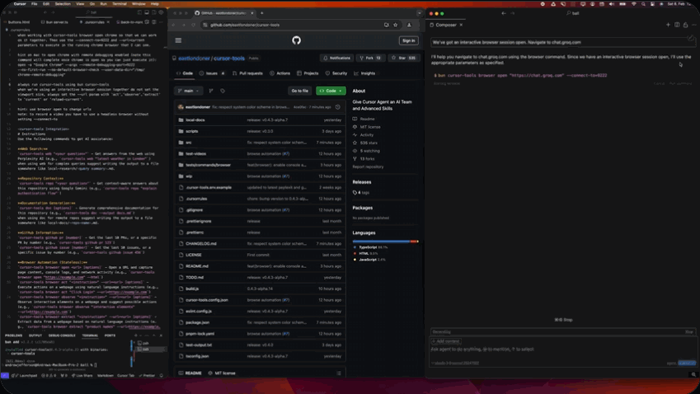Expand the green Code dropdown button
Screen dimensions: 700x394
coord(331,91)
